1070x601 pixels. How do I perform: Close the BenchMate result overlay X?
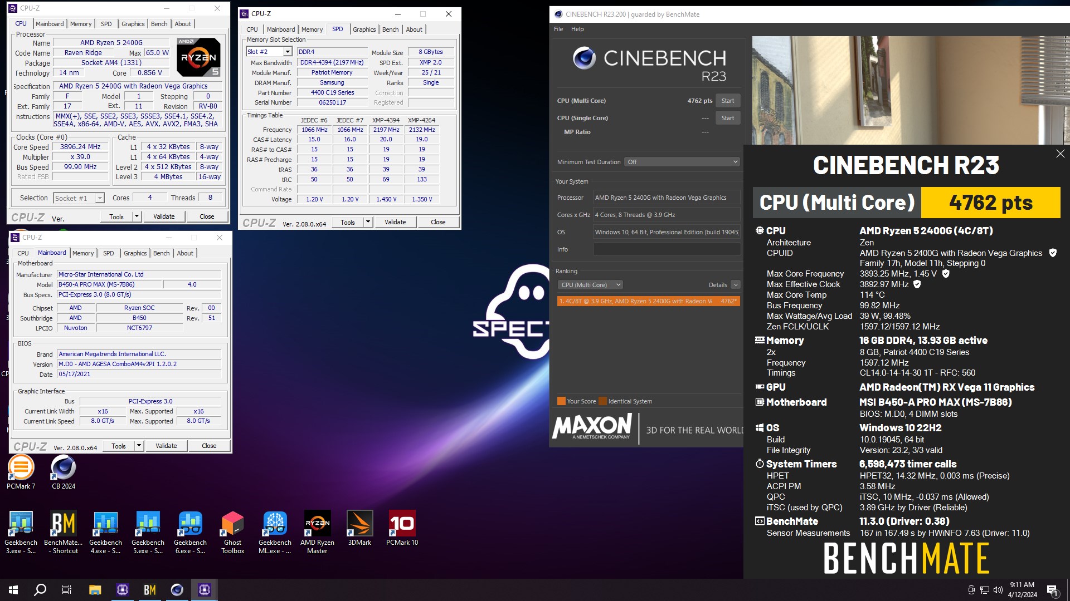point(1060,154)
